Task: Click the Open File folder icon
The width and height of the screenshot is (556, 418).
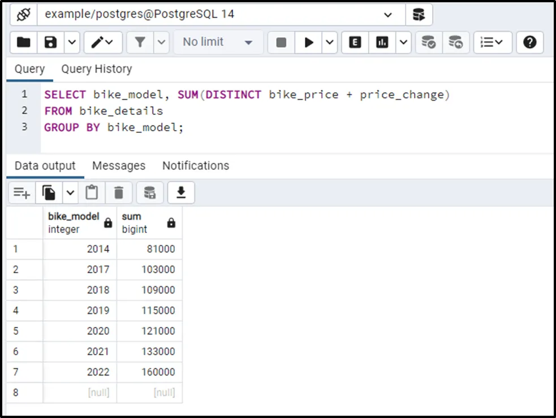Action: pyautogui.click(x=23, y=42)
